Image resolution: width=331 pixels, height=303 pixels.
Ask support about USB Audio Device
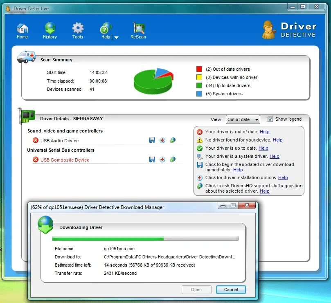[x=173, y=140]
